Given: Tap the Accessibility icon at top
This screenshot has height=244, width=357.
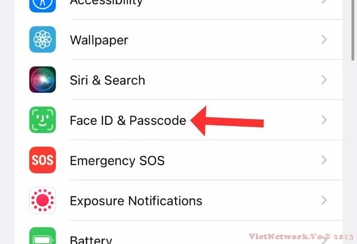Looking at the screenshot, I should pos(43,4).
